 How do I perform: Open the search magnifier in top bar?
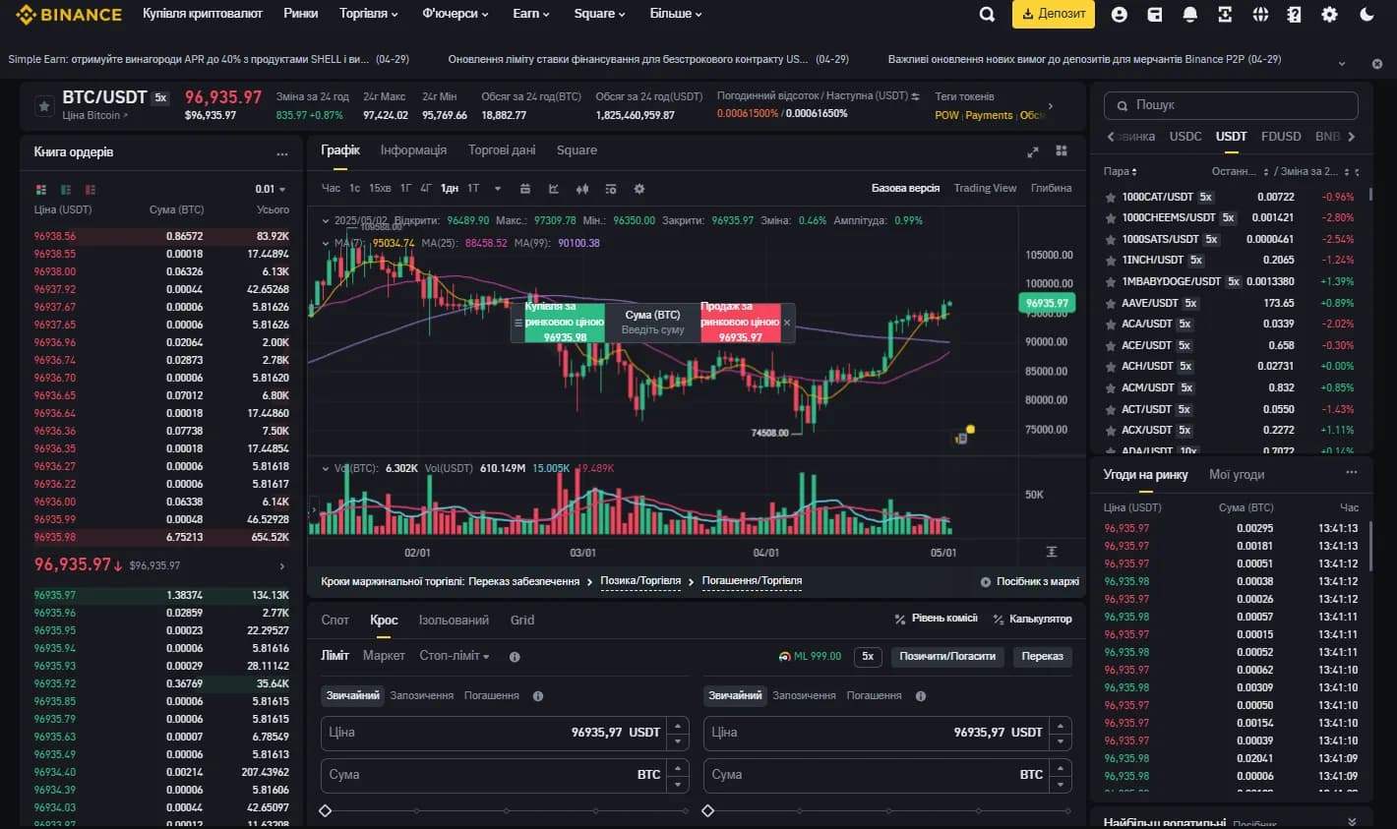click(x=987, y=14)
